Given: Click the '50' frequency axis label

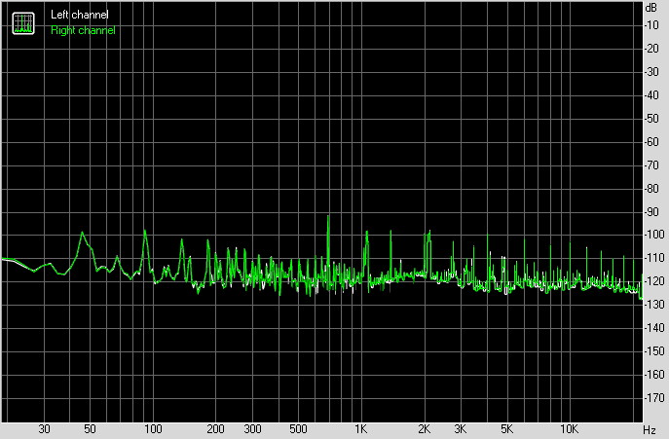Looking at the screenshot, I should pyautogui.click(x=90, y=429).
